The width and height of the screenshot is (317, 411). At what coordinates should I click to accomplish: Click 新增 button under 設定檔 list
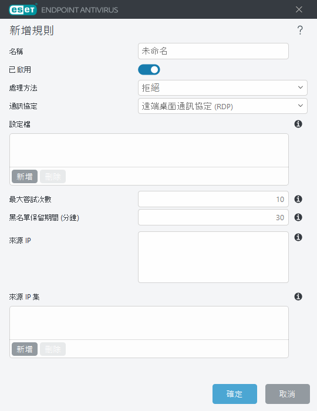pos(25,176)
